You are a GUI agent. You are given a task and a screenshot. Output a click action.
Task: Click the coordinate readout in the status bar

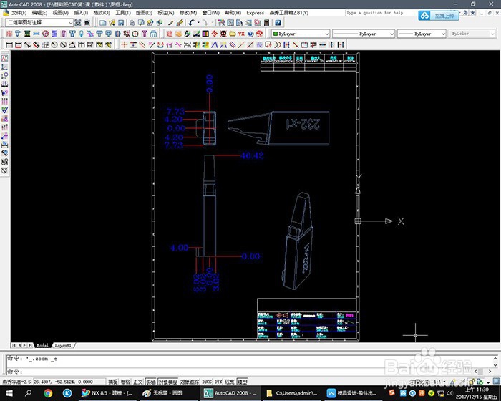(69, 382)
